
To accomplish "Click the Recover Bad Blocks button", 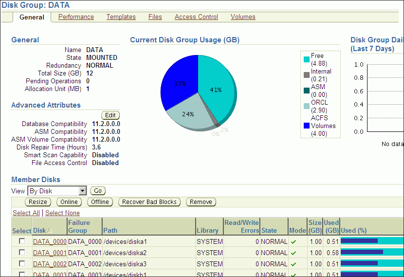I will [149, 202].
